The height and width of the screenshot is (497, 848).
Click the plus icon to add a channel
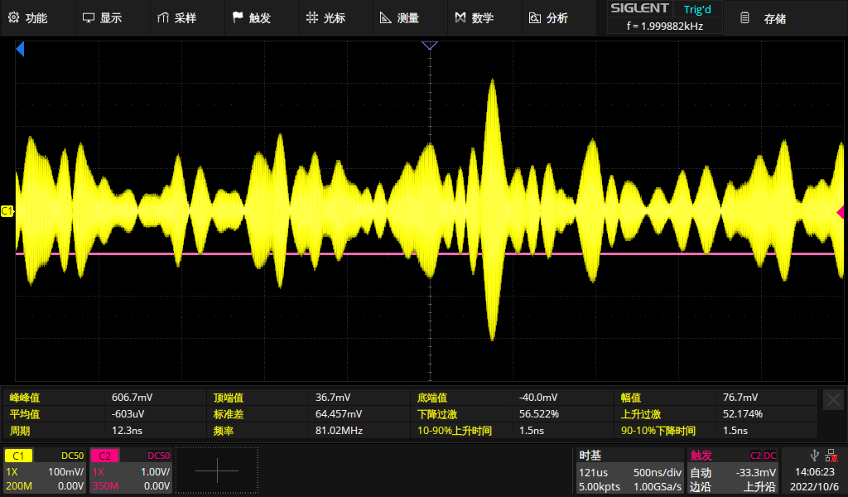(x=216, y=470)
